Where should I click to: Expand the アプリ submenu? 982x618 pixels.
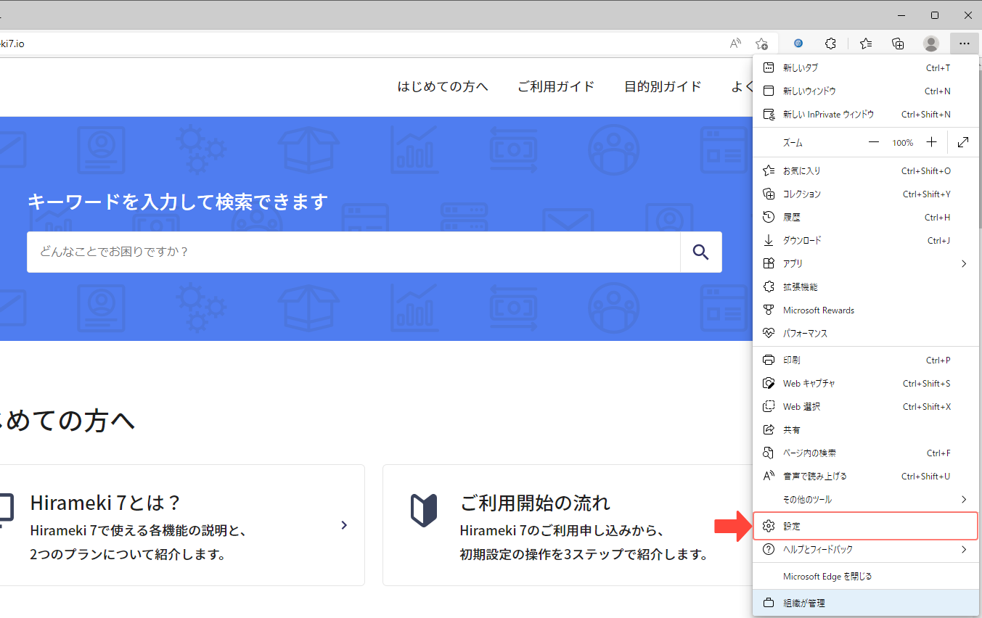coord(866,264)
